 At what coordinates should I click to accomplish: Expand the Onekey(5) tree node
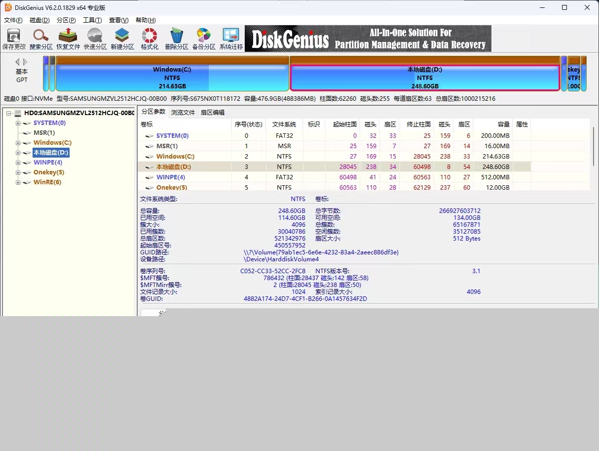tap(18, 172)
